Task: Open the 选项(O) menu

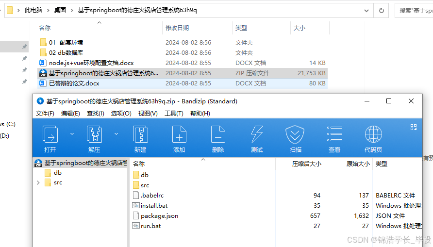Action: (x=121, y=114)
